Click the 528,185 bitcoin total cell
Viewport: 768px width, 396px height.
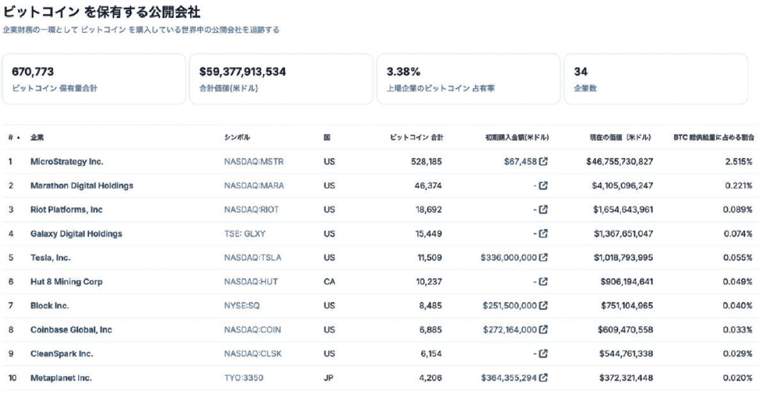[x=426, y=162]
